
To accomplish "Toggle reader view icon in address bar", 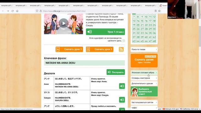I will (x=156, y=11).
